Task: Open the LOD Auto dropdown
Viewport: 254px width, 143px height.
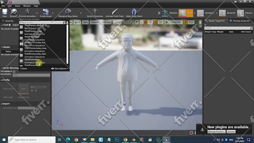Action: tap(106, 22)
